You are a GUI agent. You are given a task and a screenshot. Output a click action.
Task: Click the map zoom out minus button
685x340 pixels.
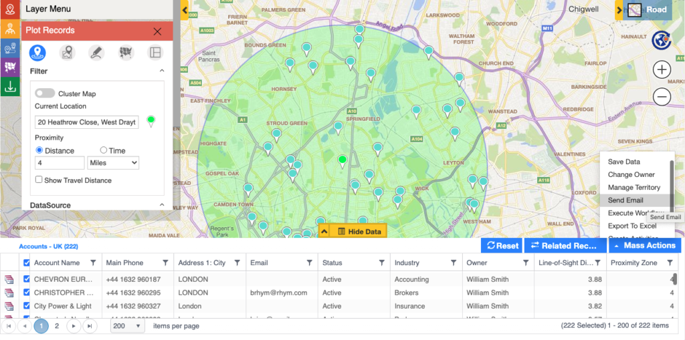[x=662, y=97]
